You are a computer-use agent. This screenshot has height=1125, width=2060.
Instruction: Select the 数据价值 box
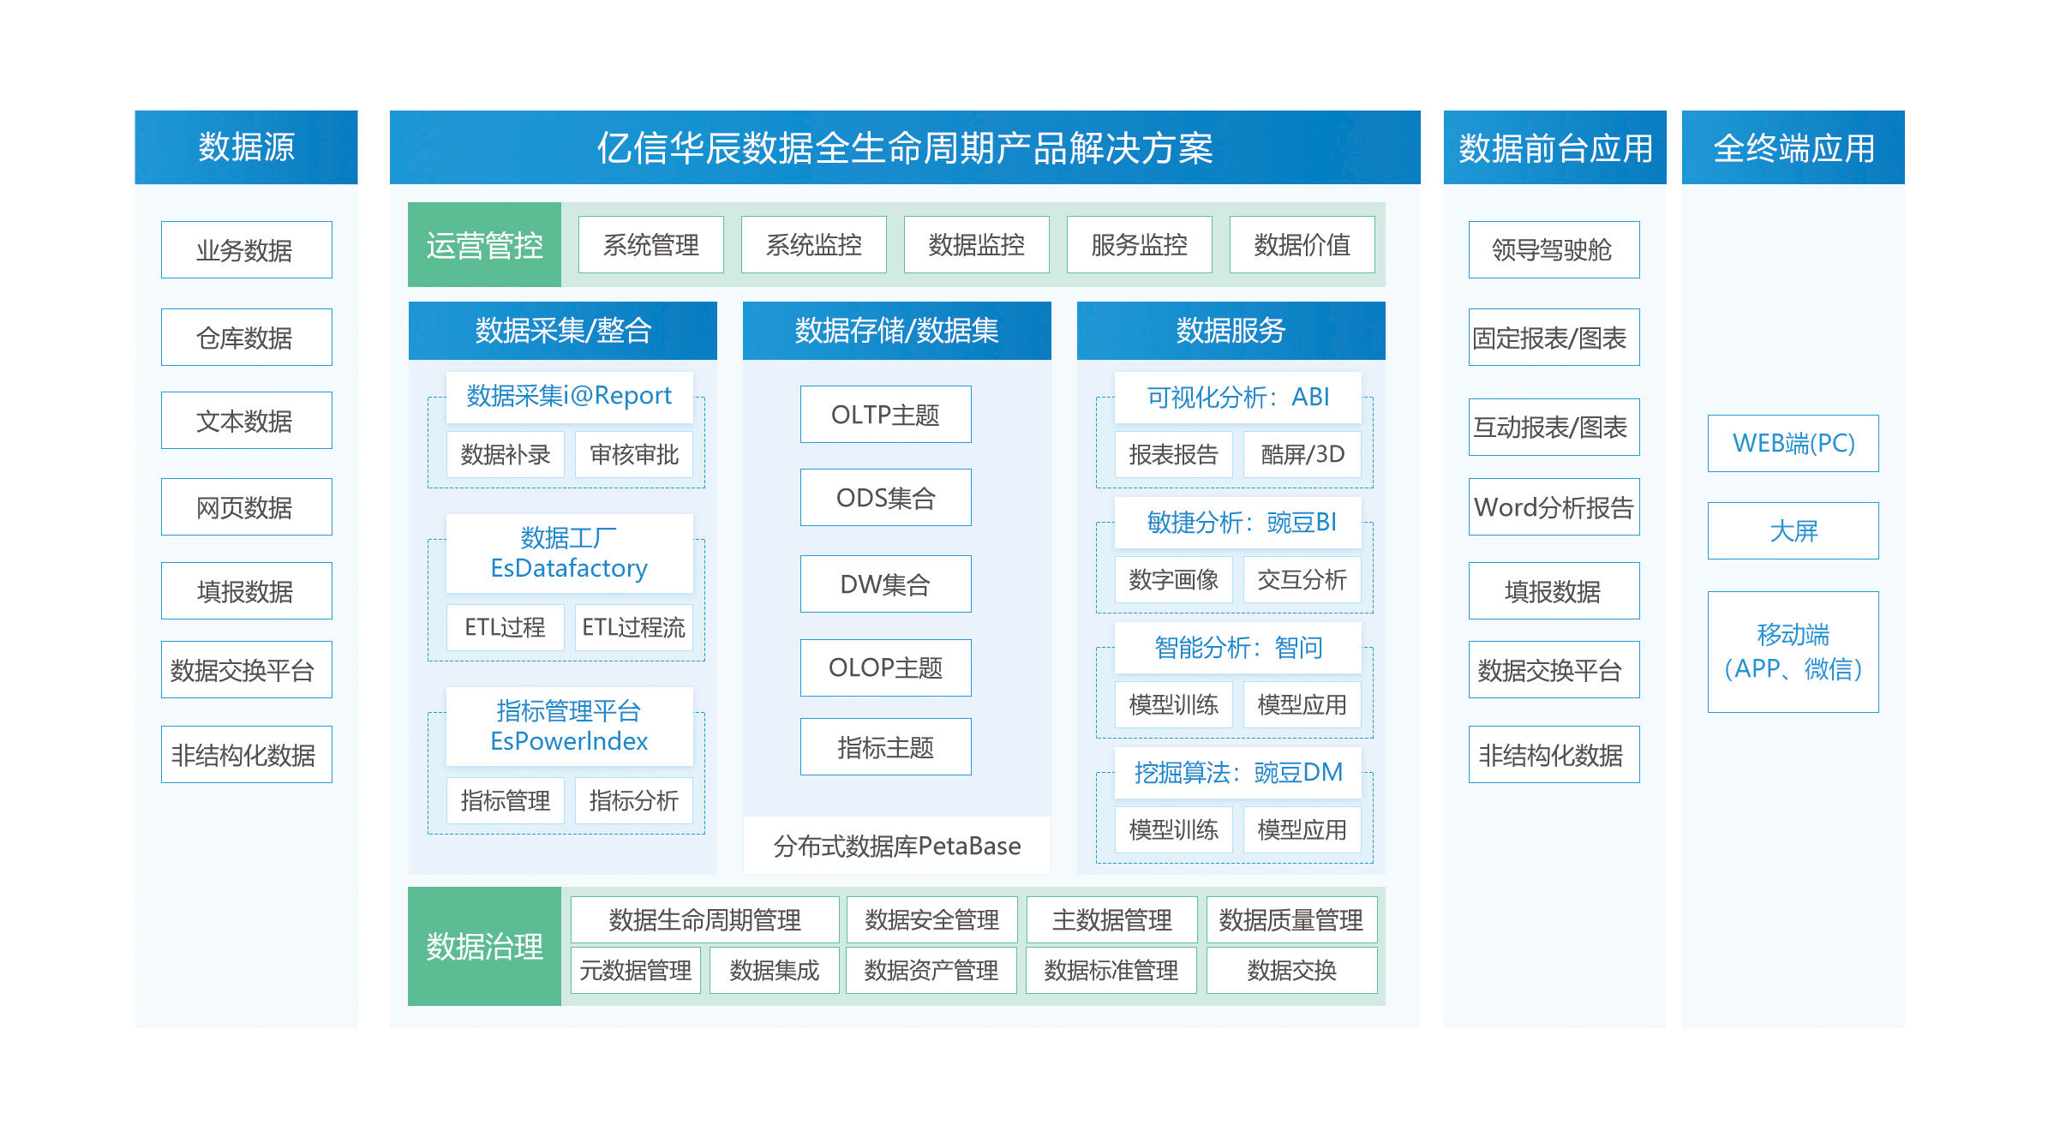tap(1302, 245)
